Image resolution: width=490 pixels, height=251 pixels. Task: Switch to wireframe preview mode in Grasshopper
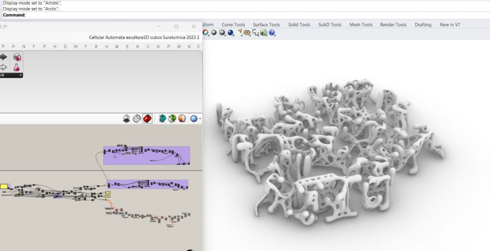click(137, 118)
